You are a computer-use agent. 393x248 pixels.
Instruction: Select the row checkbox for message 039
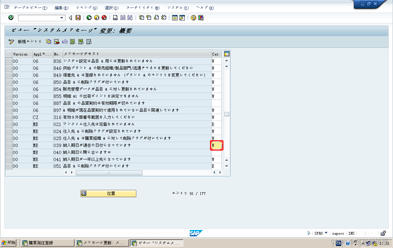[x=9, y=145]
